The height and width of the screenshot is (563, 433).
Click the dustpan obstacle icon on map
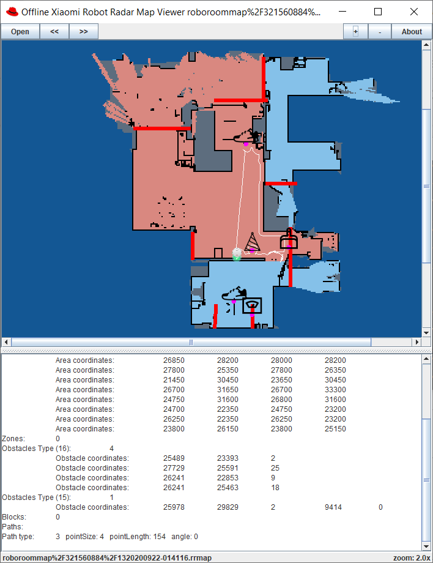click(289, 239)
